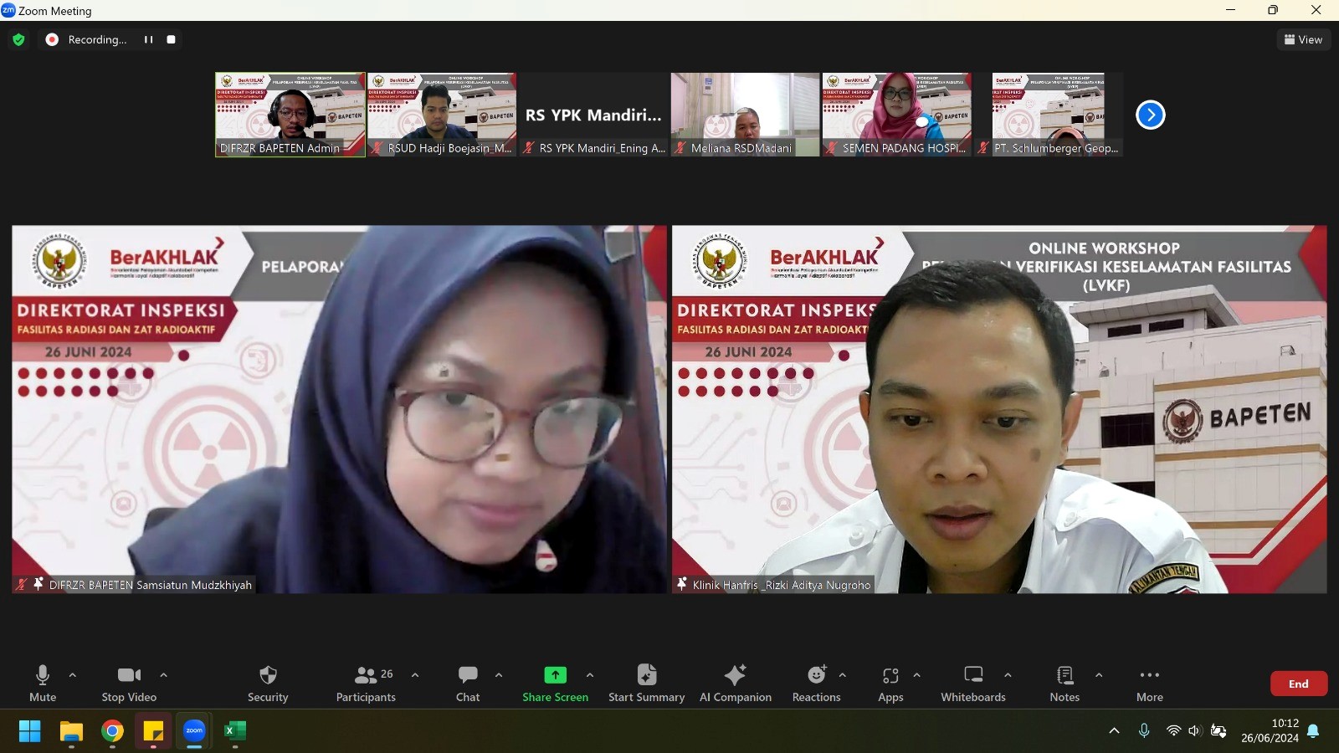Open Sticky Notes from the taskbar
Viewport: 1339px width, 753px height.
coord(153,731)
